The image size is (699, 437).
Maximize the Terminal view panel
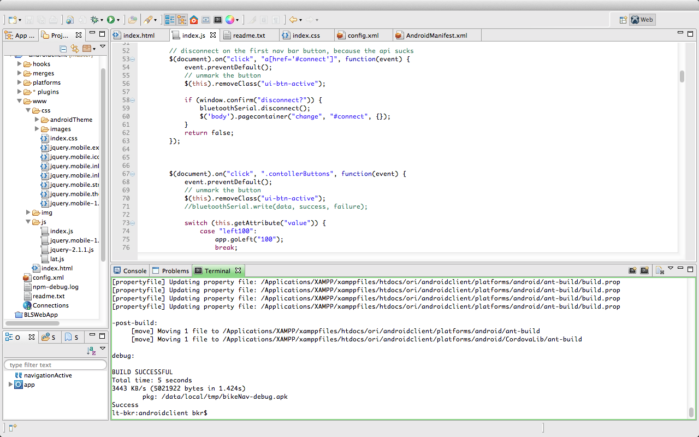click(691, 269)
